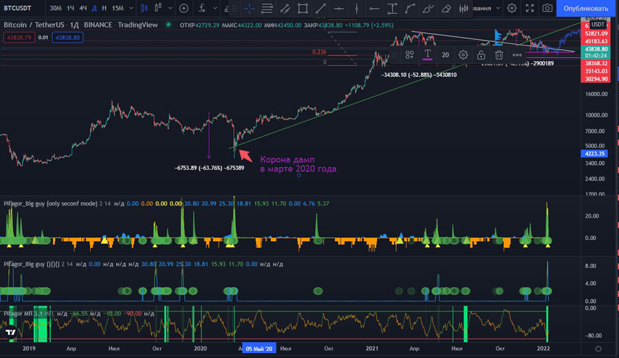Viewport: 619px width, 358px height.
Task: Click the Корона дамп text annotation
Action: click(298, 163)
